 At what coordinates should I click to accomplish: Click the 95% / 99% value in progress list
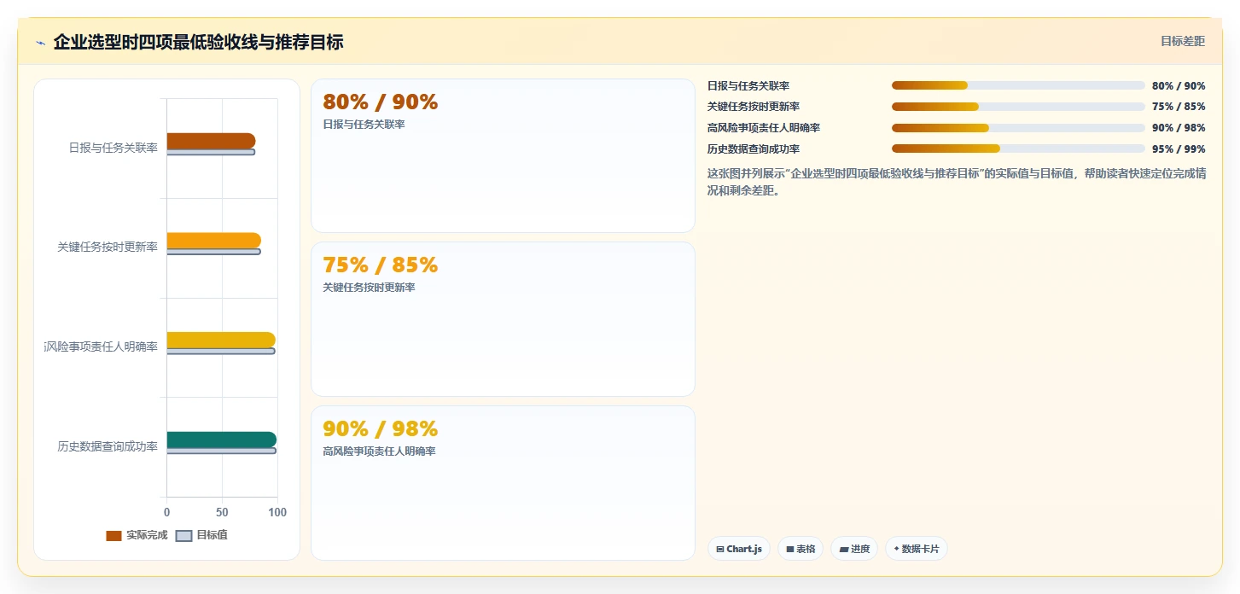[x=1179, y=148]
